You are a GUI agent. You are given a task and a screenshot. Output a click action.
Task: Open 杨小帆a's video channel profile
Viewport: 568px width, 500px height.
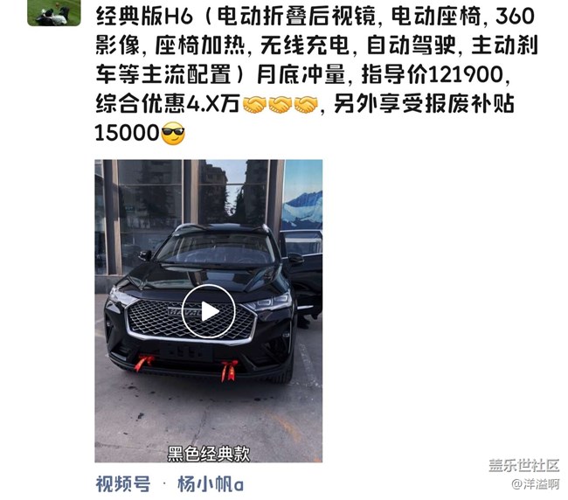point(211,484)
